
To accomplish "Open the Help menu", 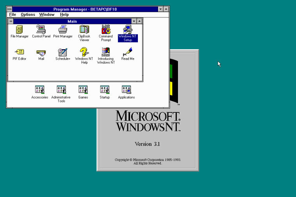I will coord(64,14).
